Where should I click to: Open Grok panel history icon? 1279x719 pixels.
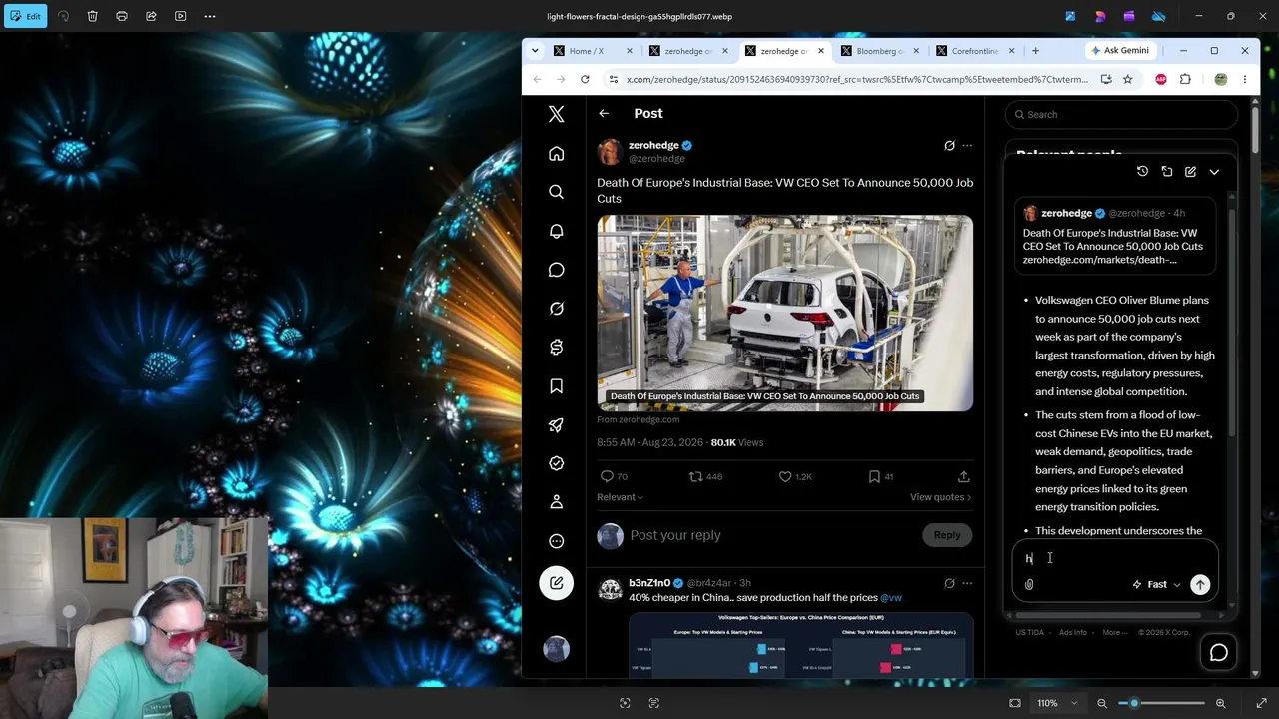pyautogui.click(x=1142, y=172)
